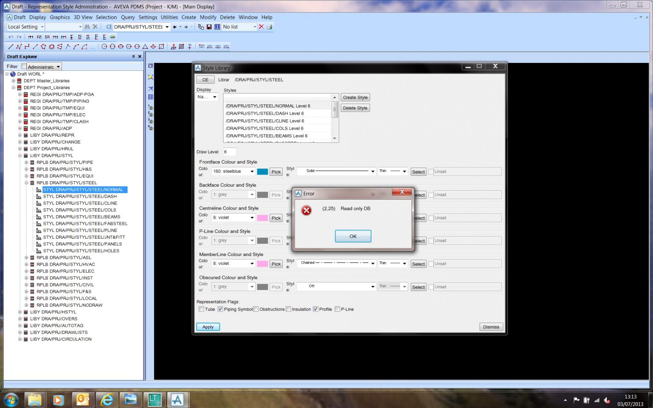
Task: Open the Utilities menu
Action: 169,17
